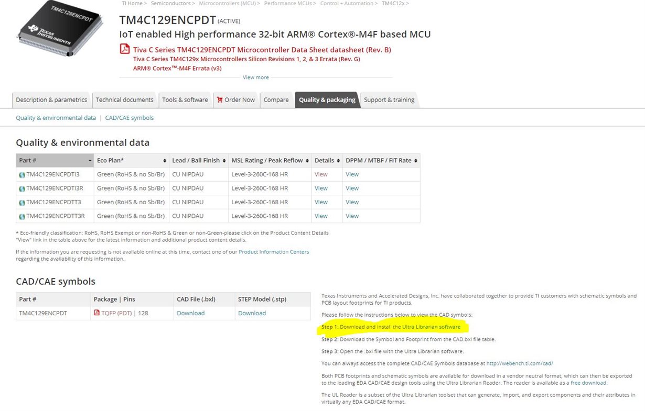Open the PDF icon beside the data sheet link
The image size is (645, 411).
click(x=125, y=49)
